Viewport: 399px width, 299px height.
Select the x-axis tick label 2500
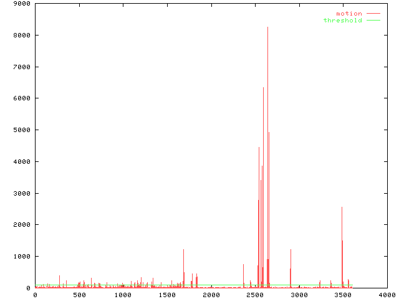pyautogui.click(x=254, y=295)
